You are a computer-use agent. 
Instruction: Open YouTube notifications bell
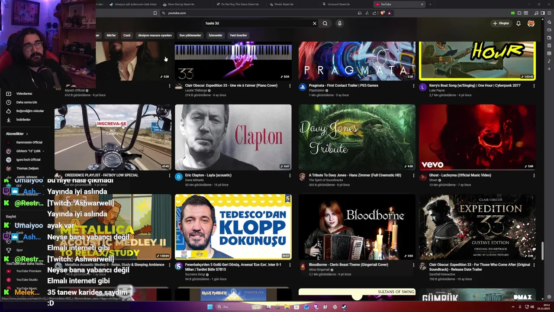519,23
